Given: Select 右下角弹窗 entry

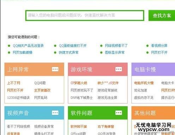Looking at the screenshot, I should point(106,126).
